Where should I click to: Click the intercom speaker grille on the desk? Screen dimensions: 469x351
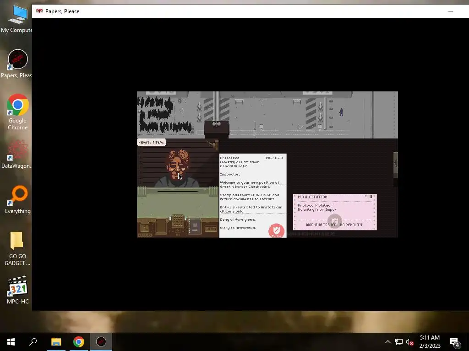pyautogui.click(x=178, y=221)
